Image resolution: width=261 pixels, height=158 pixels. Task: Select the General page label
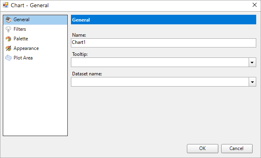(x=22, y=20)
